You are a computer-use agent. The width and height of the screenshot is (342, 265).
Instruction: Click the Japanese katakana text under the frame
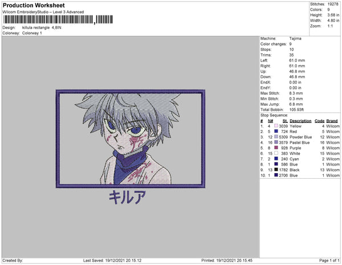pos(127,197)
